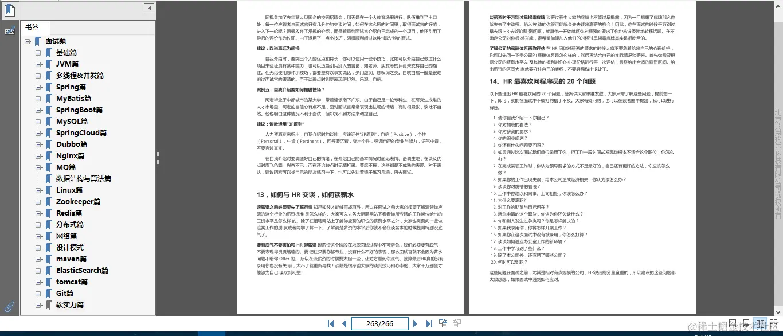Expand the MySQL篇 bookmark node
This screenshot has height=336, width=783.
[x=38, y=122]
